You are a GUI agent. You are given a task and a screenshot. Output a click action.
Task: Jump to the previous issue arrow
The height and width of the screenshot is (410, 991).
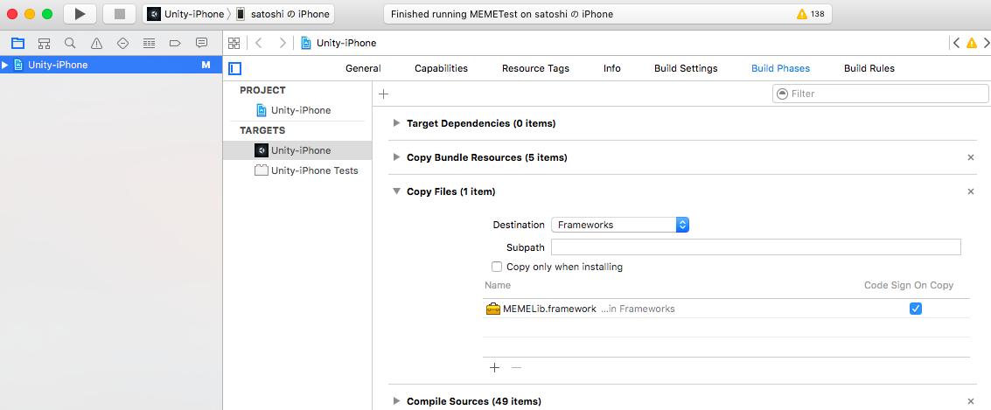(x=956, y=43)
